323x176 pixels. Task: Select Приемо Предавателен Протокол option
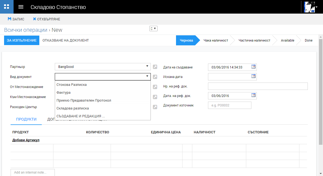coord(84,100)
